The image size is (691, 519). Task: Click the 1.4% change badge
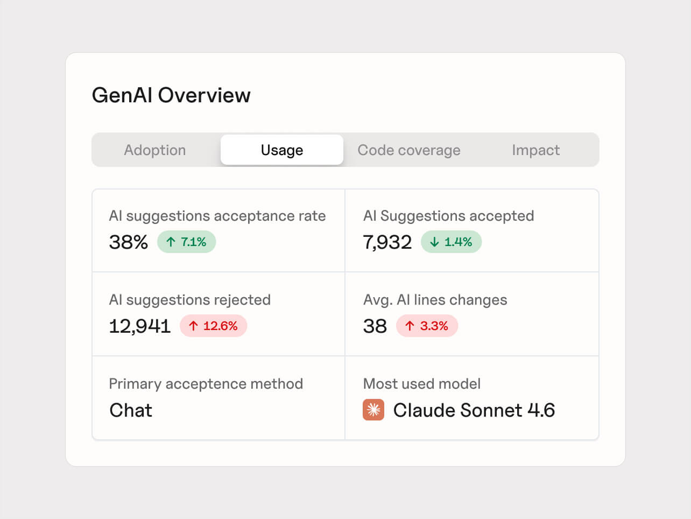pyautogui.click(x=452, y=242)
